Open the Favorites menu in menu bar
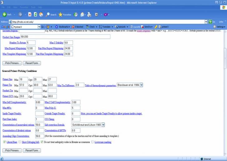This screenshot has width=227, height=161. pos(24,7)
